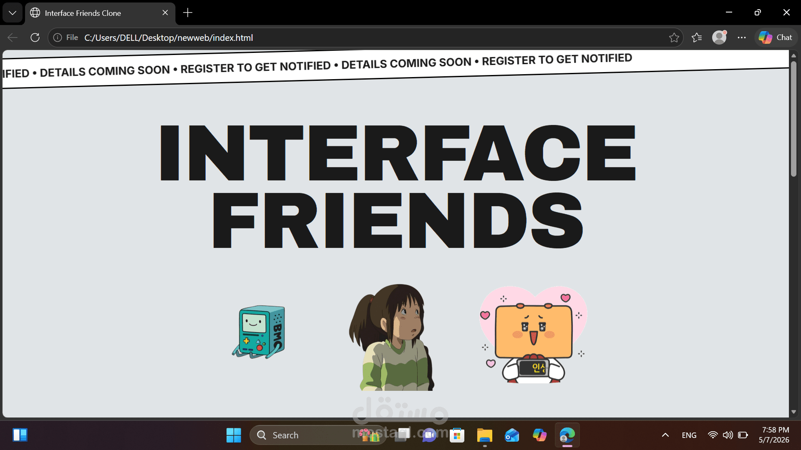Open the Widgets panel icon
This screenshot has height=450, width=801.
20,435
